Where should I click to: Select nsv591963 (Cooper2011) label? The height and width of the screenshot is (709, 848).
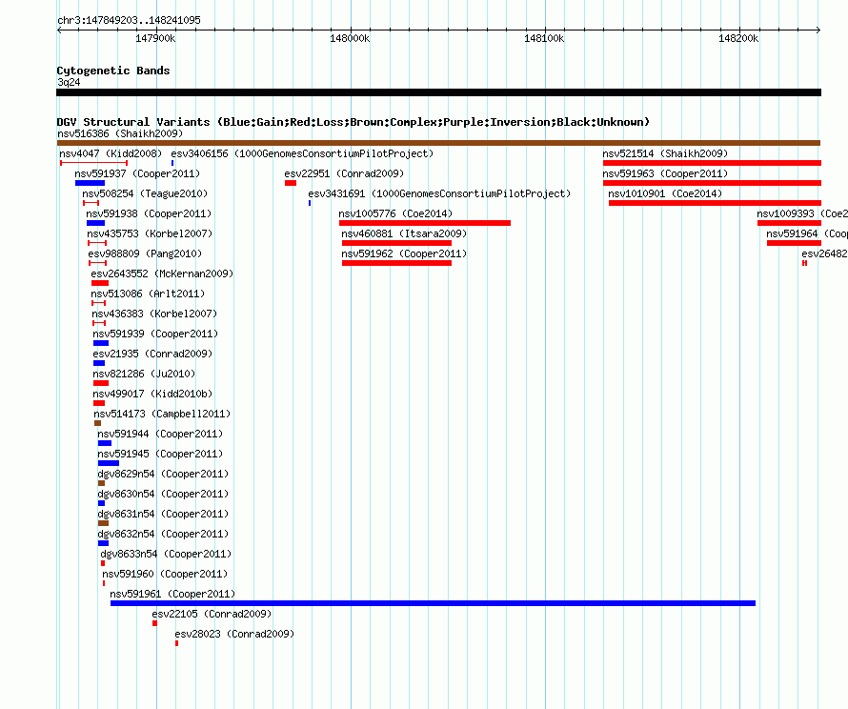665,173
